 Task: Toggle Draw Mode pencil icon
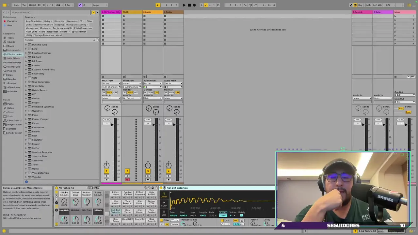coord(351,5)
